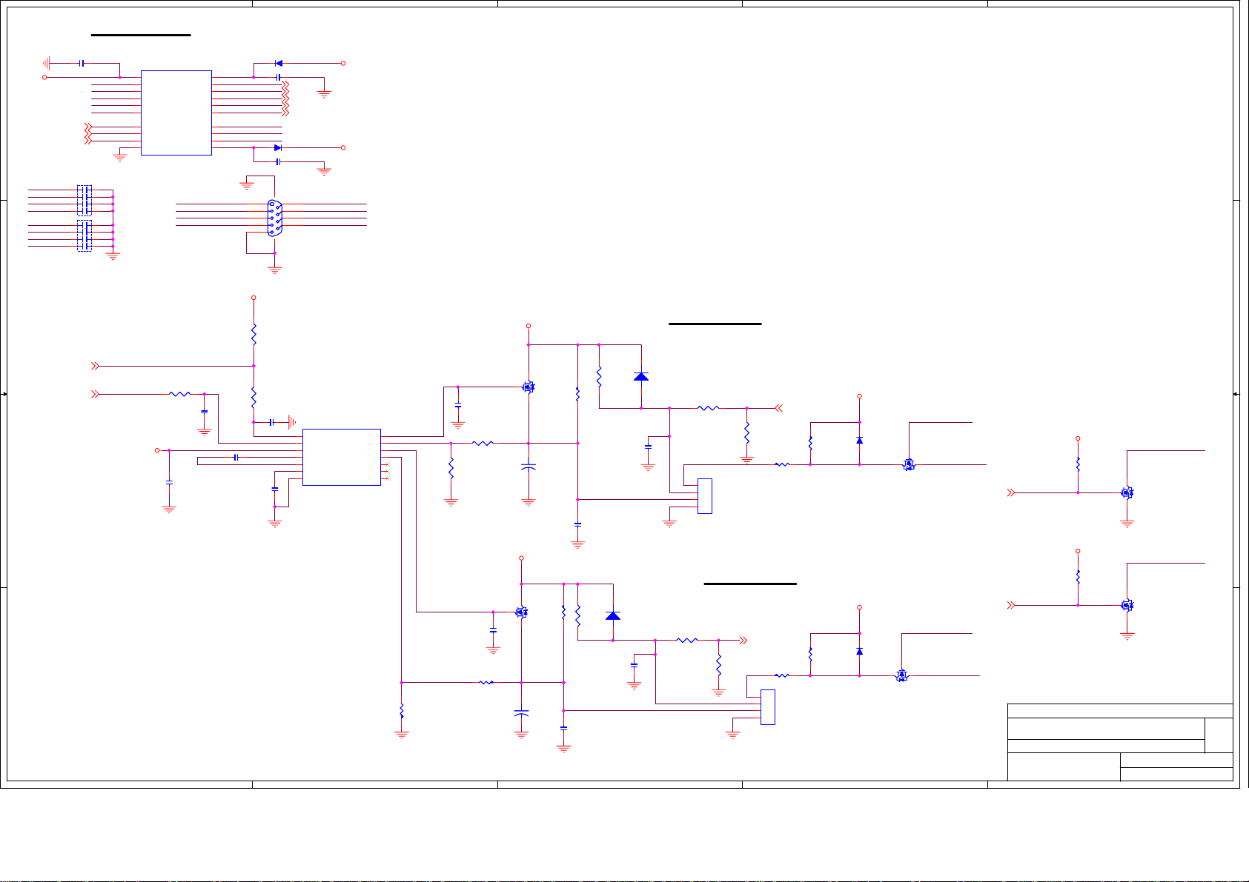Click the input port on the lower far-right switch
Viewport: 1249px width, 882px height.
[1011, 605]
